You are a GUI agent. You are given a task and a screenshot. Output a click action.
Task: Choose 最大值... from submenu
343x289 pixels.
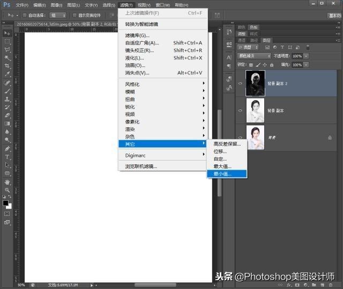227,166
